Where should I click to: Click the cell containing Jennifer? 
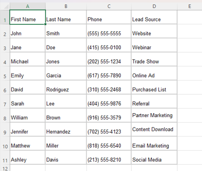pyautogui.click(x=27, y=129)
